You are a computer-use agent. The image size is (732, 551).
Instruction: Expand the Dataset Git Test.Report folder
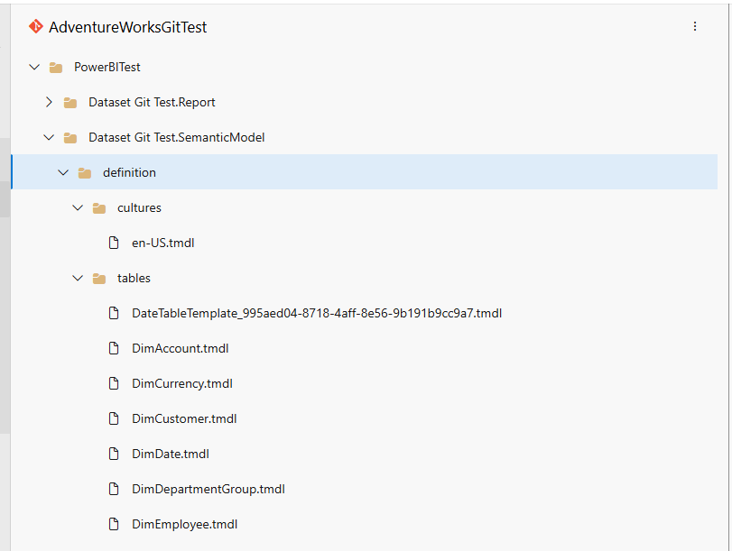[x=49, y=102]
